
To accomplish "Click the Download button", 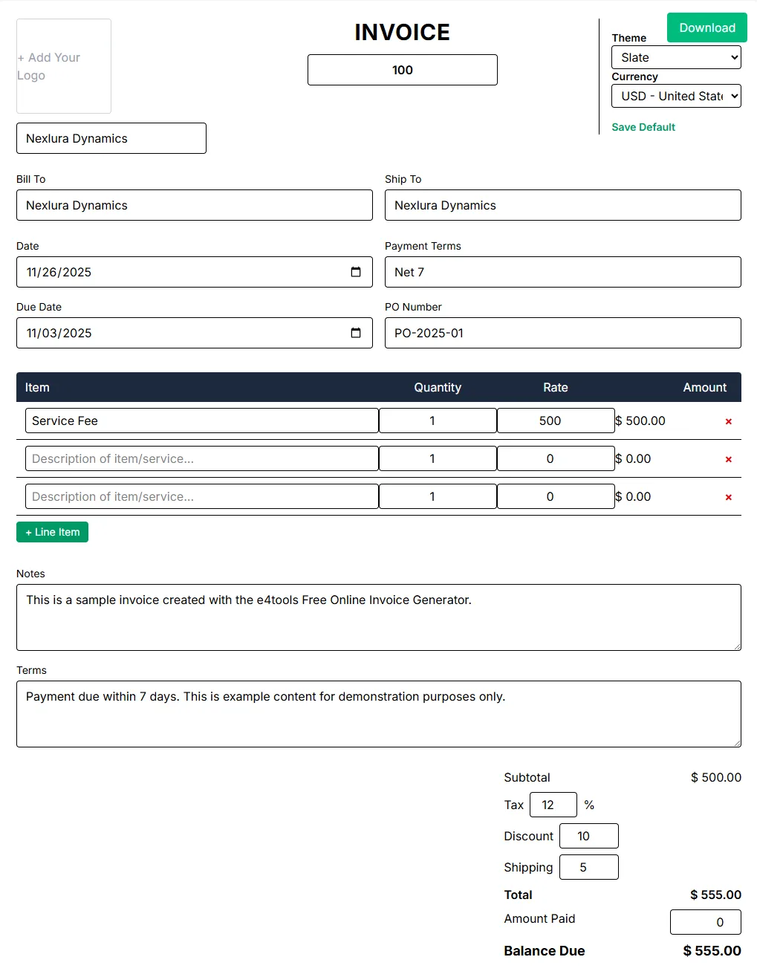I will pos(706,27).
